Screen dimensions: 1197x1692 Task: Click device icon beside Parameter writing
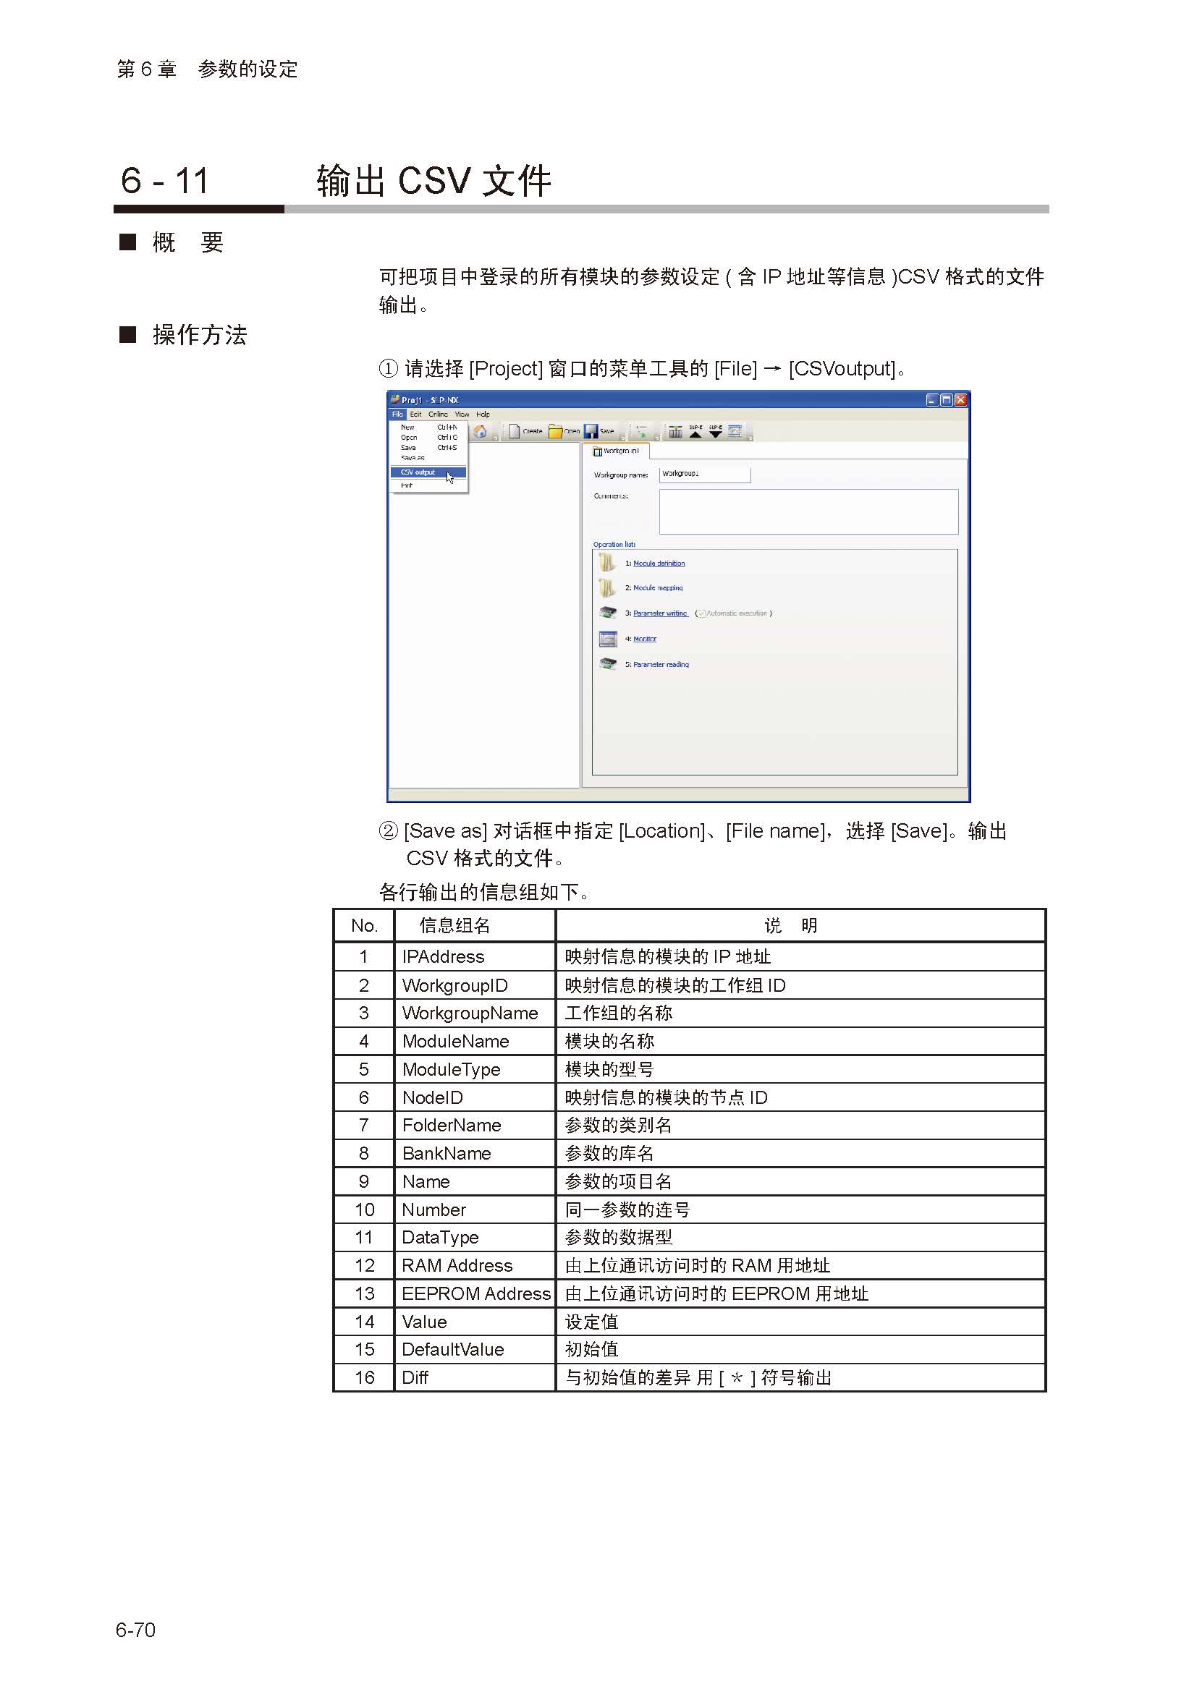pyautogui.click(x=607, y=613)
